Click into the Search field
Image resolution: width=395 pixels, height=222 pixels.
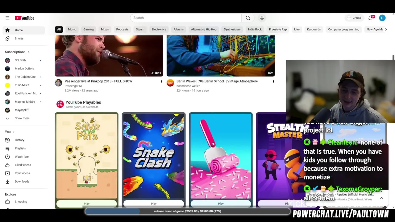pos(186,18)
